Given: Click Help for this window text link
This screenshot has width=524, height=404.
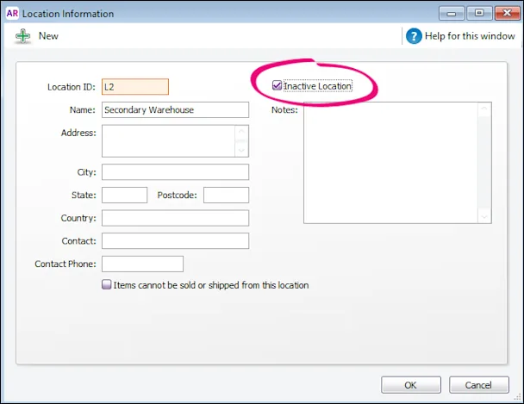Looking at the screenshot, I should pyautogui.click(x=470, y=36).
